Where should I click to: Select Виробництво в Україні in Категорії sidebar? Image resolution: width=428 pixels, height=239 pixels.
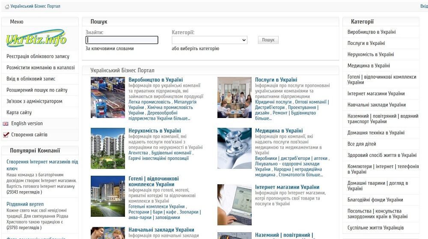click(372, 32)
